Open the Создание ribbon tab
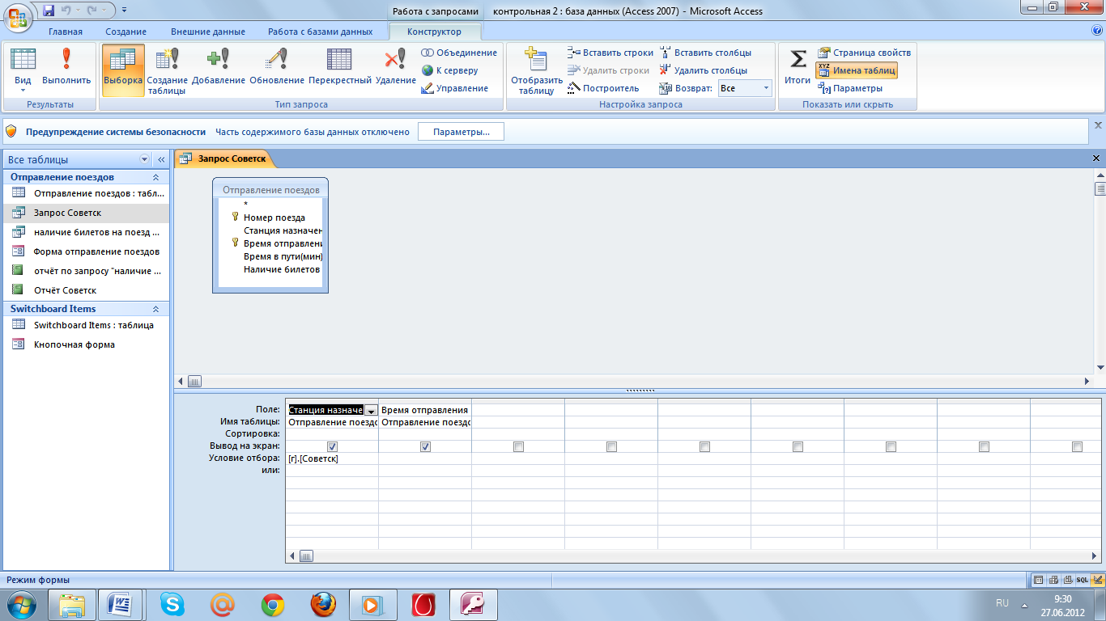The height and width of the screenshot is (621, 1106). tap(125, 32)
